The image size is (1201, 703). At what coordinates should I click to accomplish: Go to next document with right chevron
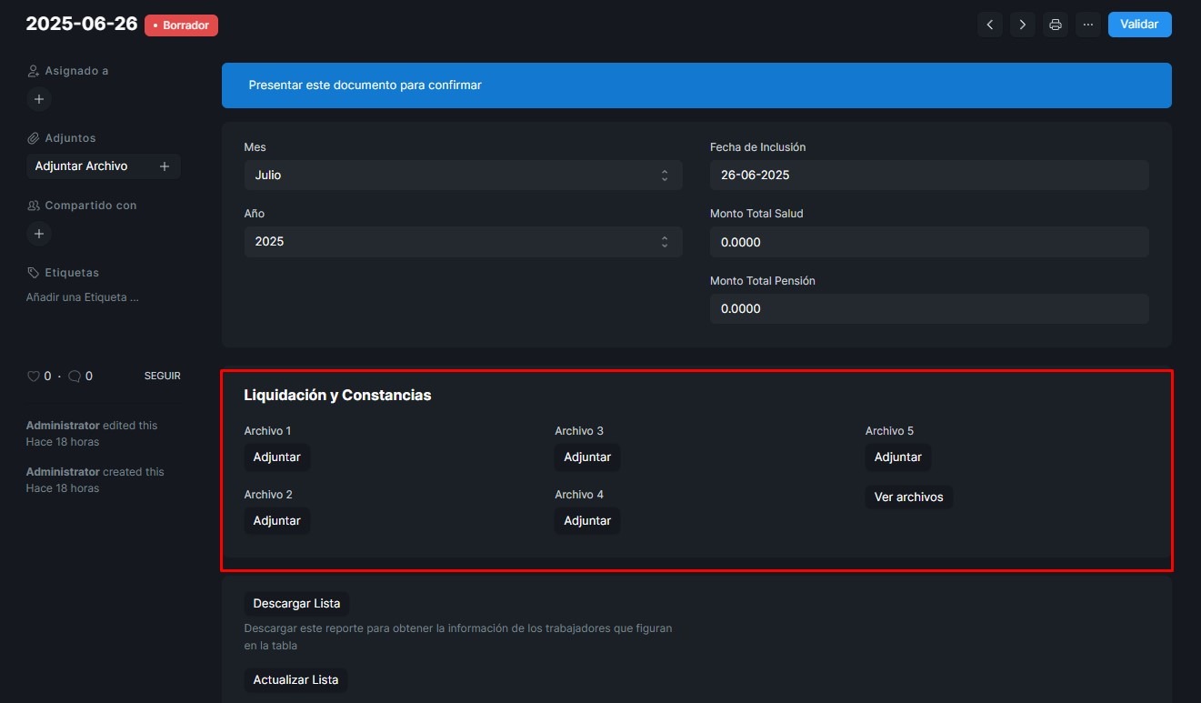click(1023, 25)
